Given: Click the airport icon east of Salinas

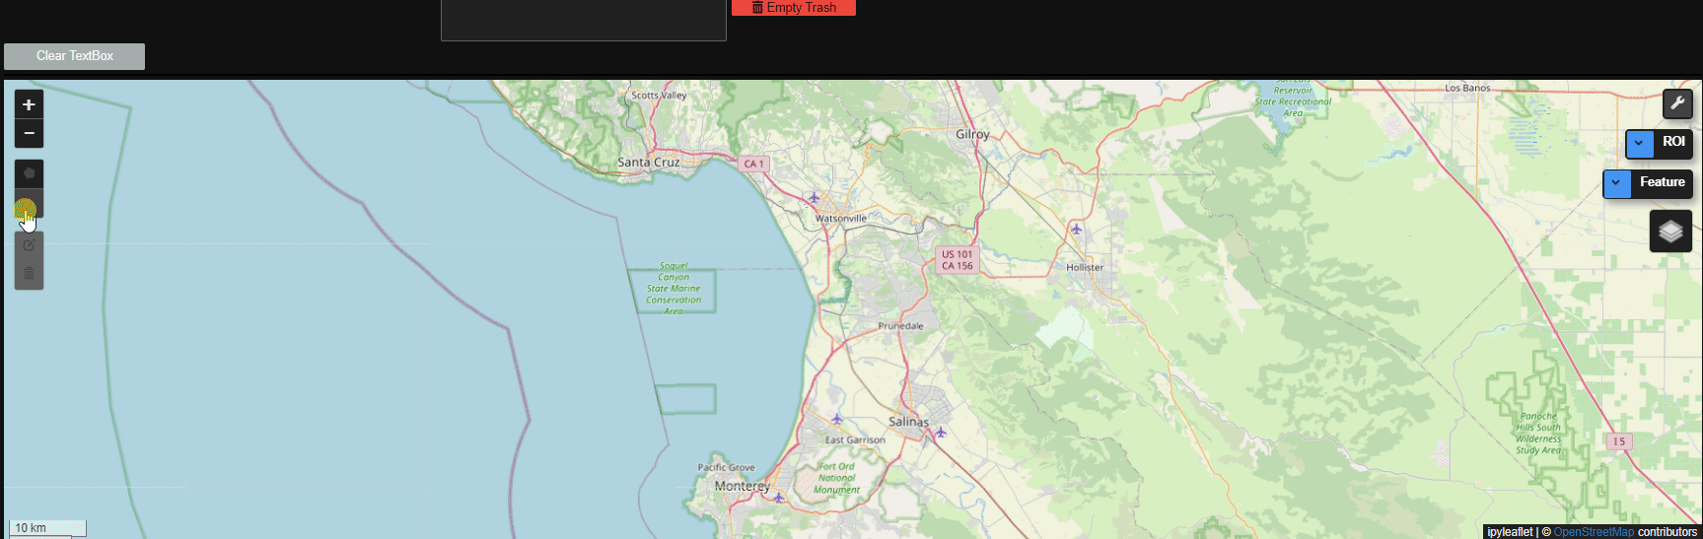Looking at the screenshot, I should (941, 432).
